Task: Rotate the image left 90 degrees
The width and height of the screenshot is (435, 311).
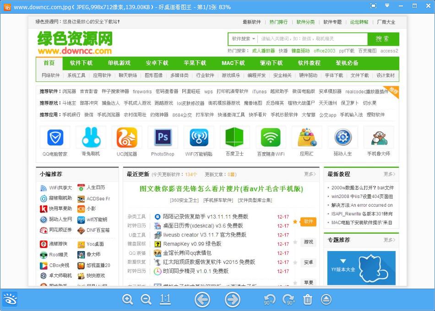Action: [x=269, y=300]
